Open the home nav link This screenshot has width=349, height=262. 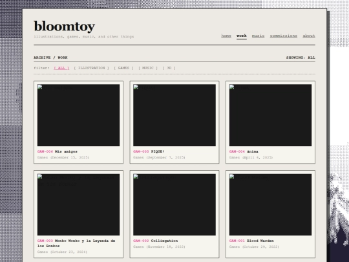click(226, 36)
